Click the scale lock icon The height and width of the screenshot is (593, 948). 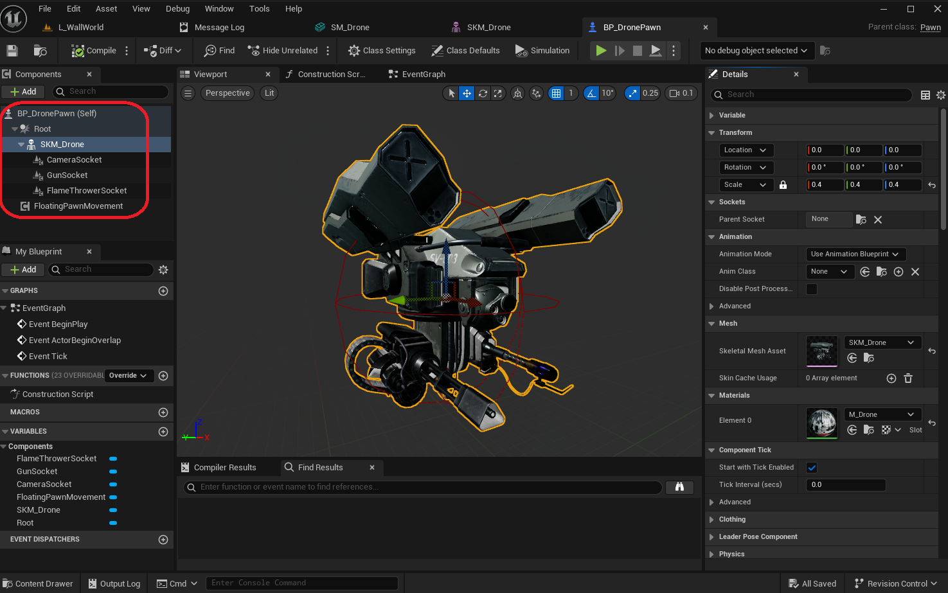point(783,185)
